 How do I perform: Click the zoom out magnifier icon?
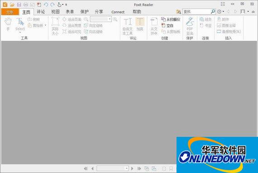86,19
